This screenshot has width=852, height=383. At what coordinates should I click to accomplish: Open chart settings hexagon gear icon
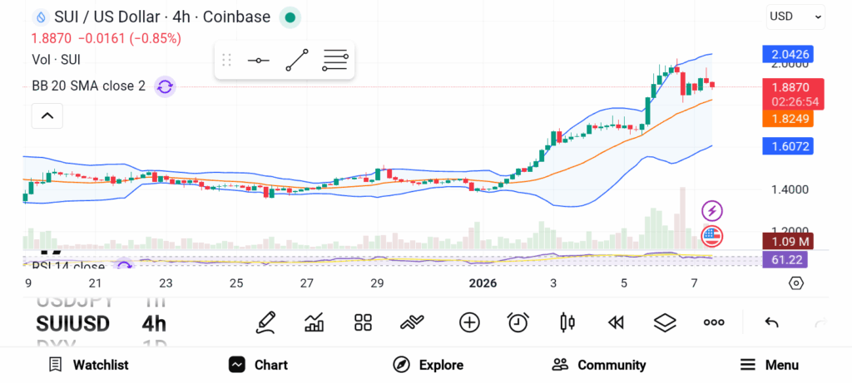click(x=796, y=283)
